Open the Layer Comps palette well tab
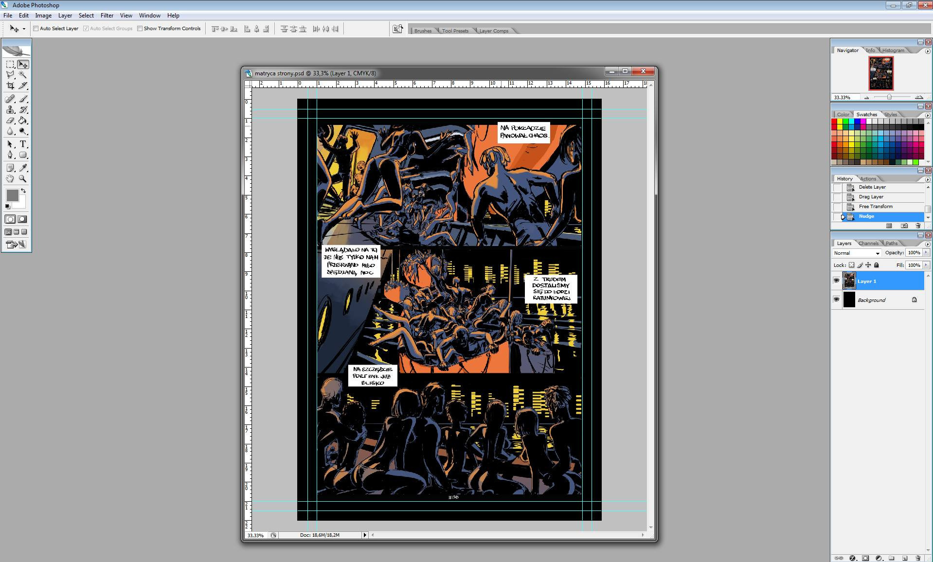Viewport: 933px width, 562px height. click(494, 31)
